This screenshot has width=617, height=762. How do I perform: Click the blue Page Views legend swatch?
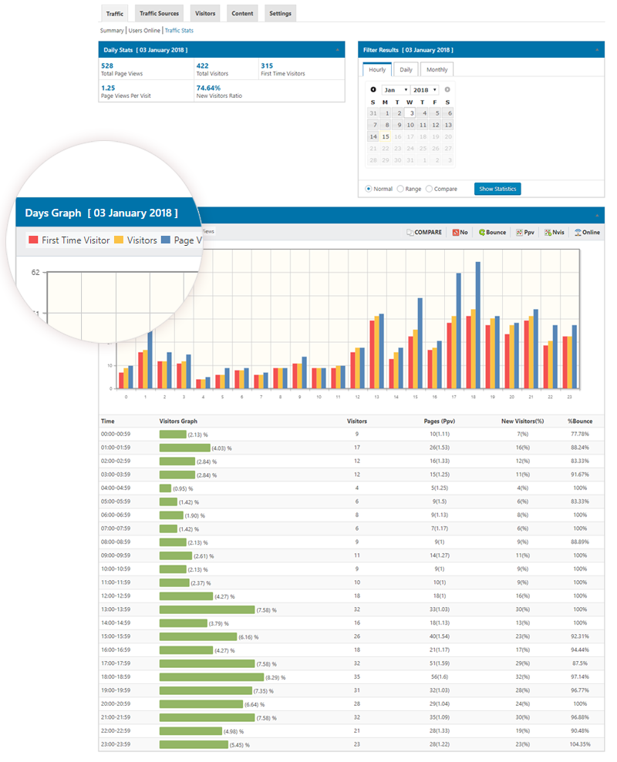[x=166, y=240]
